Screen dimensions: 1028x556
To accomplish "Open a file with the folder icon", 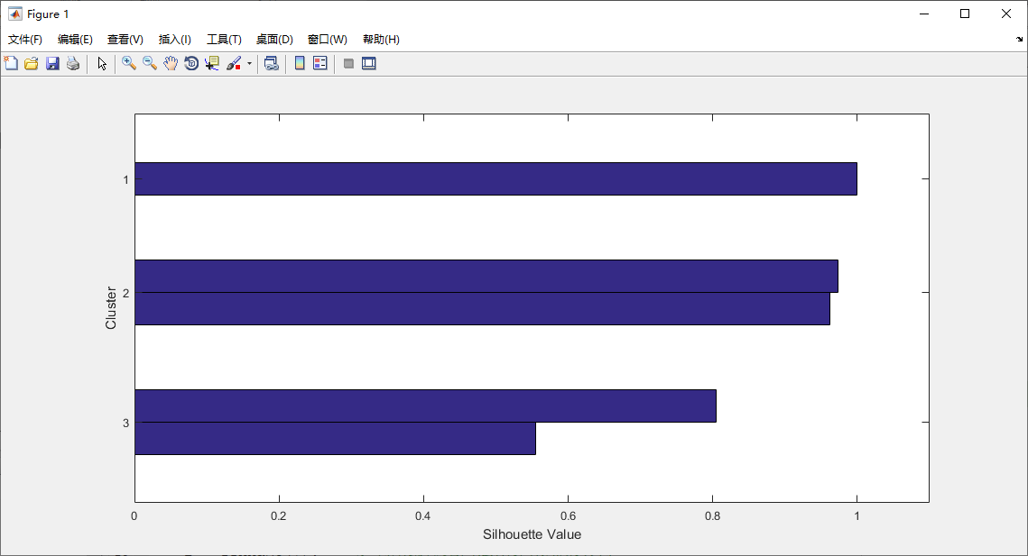I will [x=32, y=63].
